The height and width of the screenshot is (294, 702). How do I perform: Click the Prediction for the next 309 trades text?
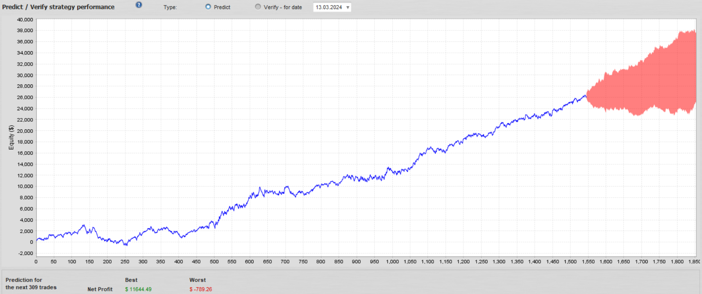(x=31, y=283)
